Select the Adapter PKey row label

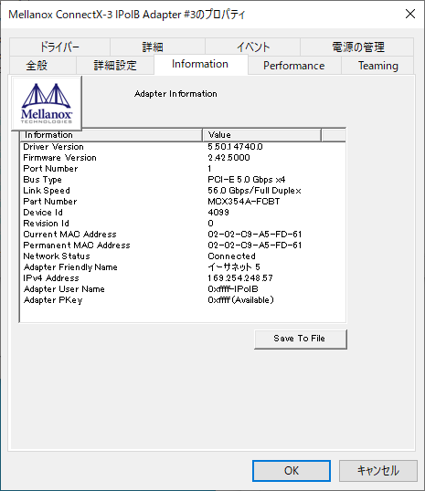53,300
